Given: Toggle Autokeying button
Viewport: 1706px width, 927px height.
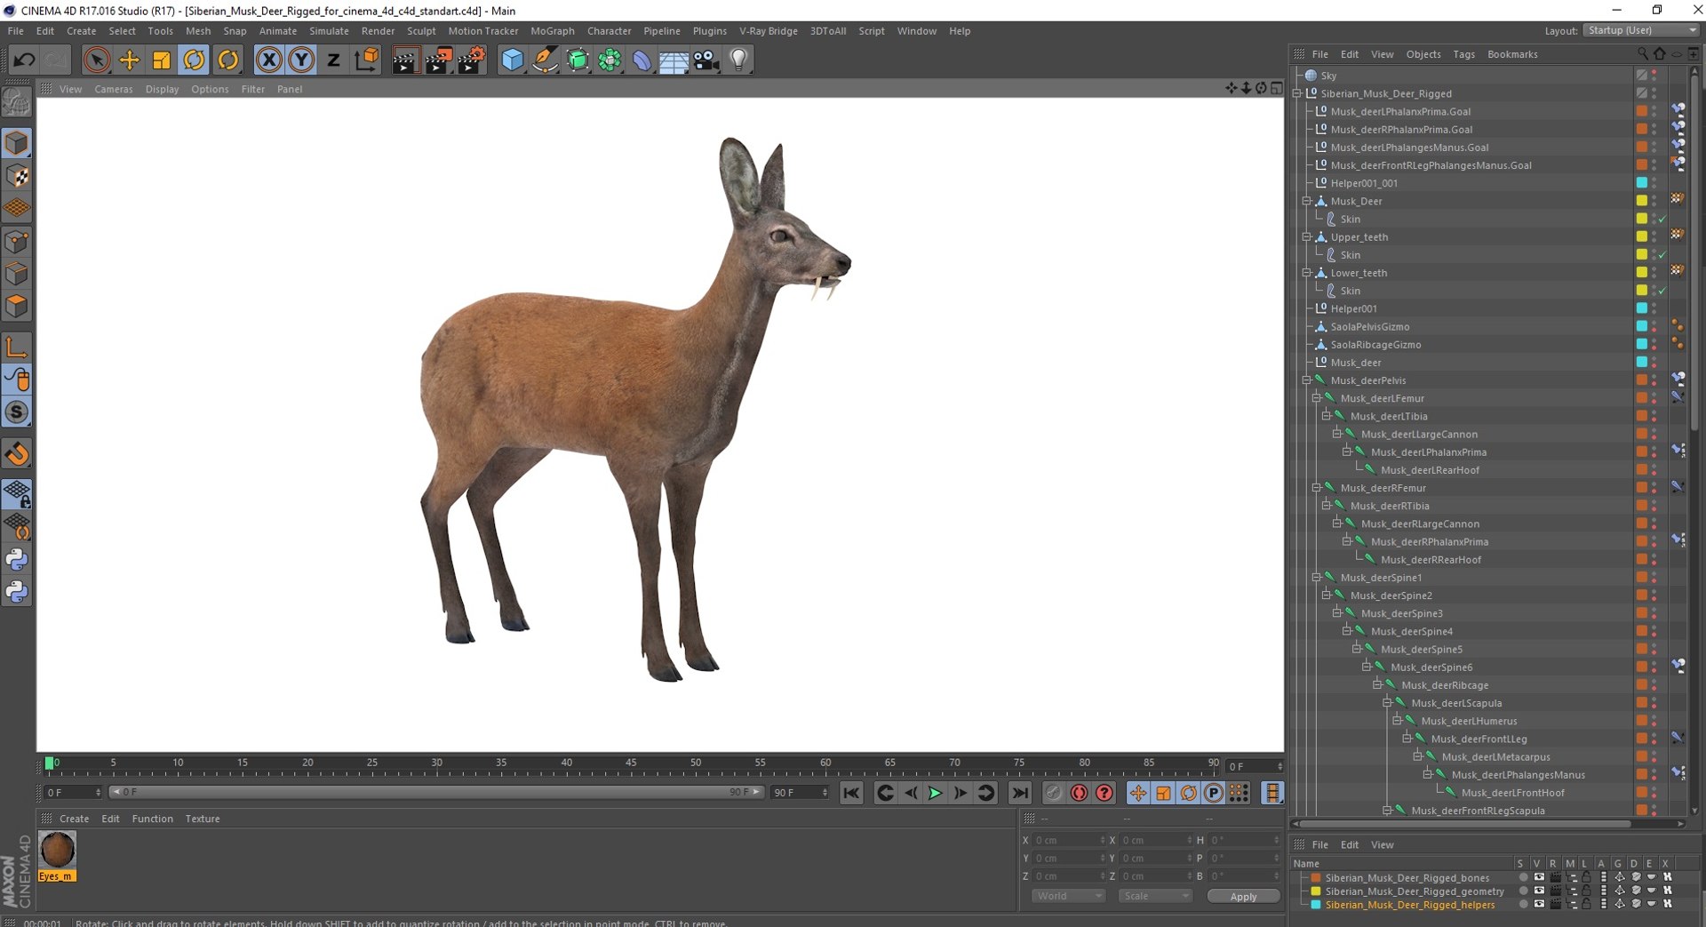Looking at the screenshot, I should [1079, 793].
